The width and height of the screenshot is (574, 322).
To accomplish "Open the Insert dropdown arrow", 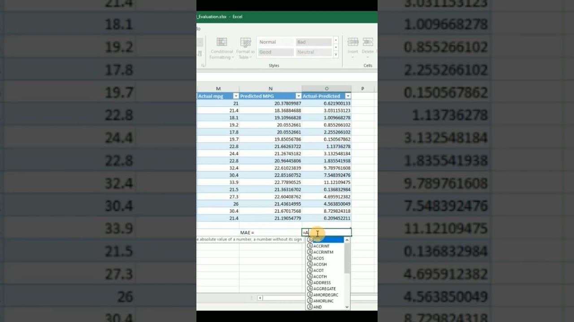I will [x=353, y=57].
